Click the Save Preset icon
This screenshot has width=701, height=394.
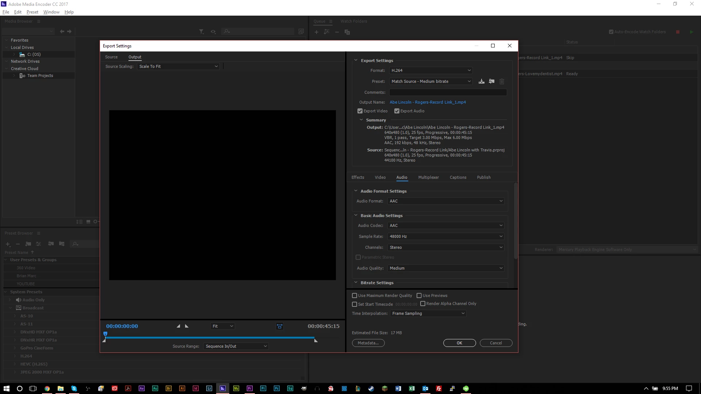482,81
